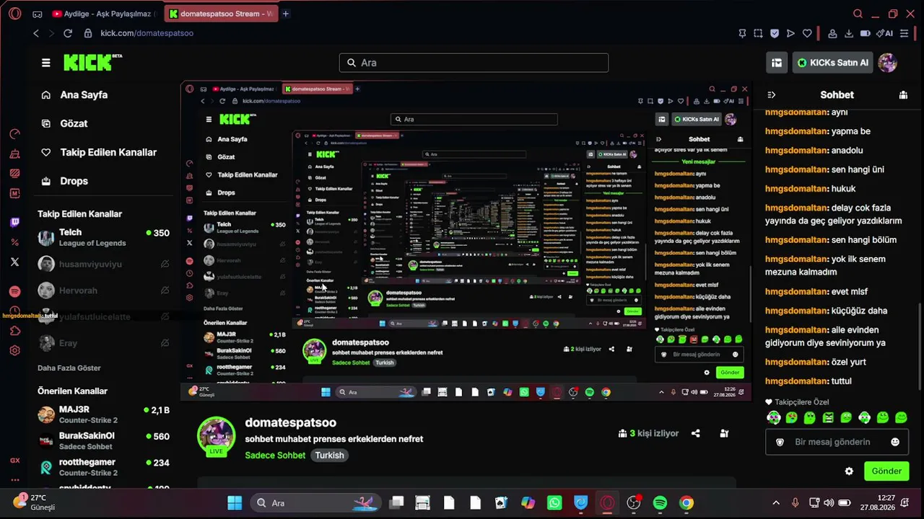Open the browser AI assistant button

tap(884, 33)
